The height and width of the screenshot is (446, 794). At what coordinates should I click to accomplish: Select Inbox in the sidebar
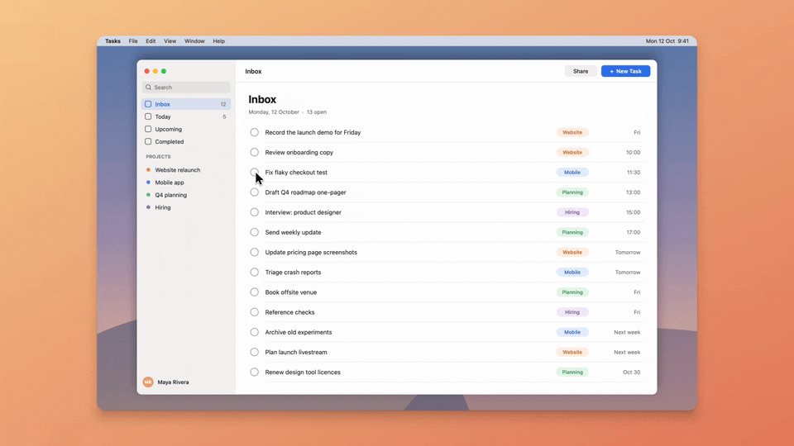pyautogui.click(x=186, y=104)
